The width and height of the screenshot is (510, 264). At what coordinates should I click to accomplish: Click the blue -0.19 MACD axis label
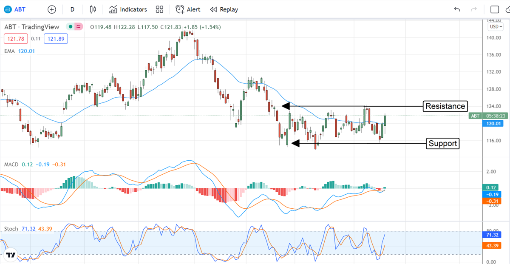pos(492,194)
